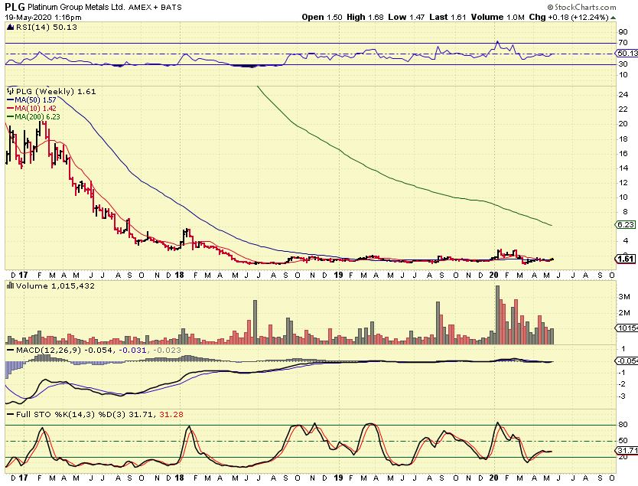Click the Volume bars legend icon

(11, 286)
